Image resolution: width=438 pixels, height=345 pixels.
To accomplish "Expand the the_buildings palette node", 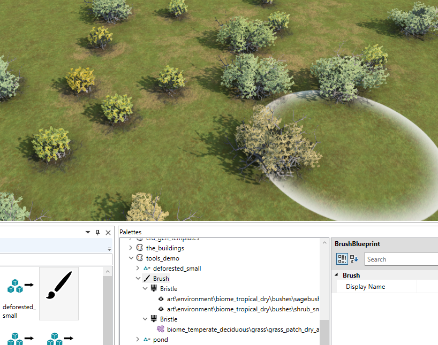I will (x=131, y=248).
